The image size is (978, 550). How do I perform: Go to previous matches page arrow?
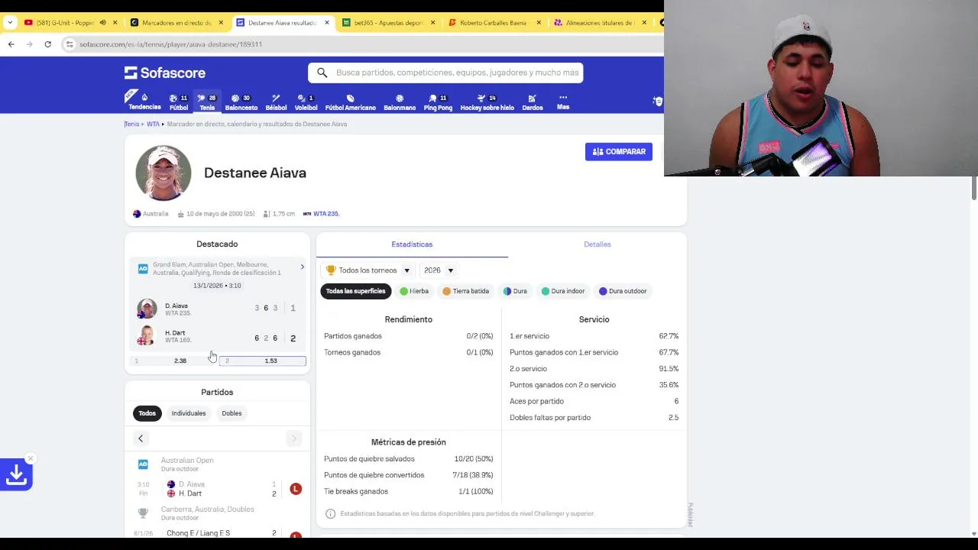click(141, 438)
